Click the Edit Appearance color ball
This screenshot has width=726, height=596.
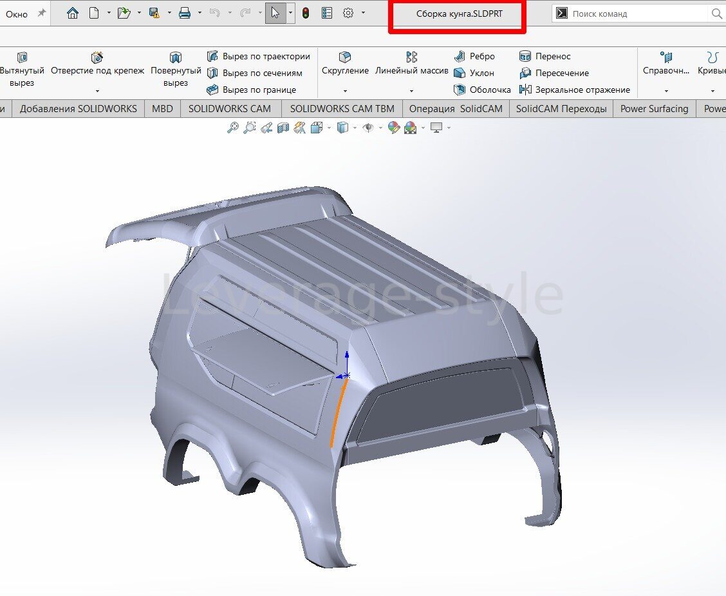coord(394,128)
